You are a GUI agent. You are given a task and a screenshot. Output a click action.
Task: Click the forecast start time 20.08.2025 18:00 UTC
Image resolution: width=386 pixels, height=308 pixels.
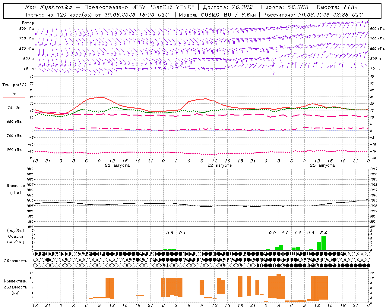(x=136, y=15)
